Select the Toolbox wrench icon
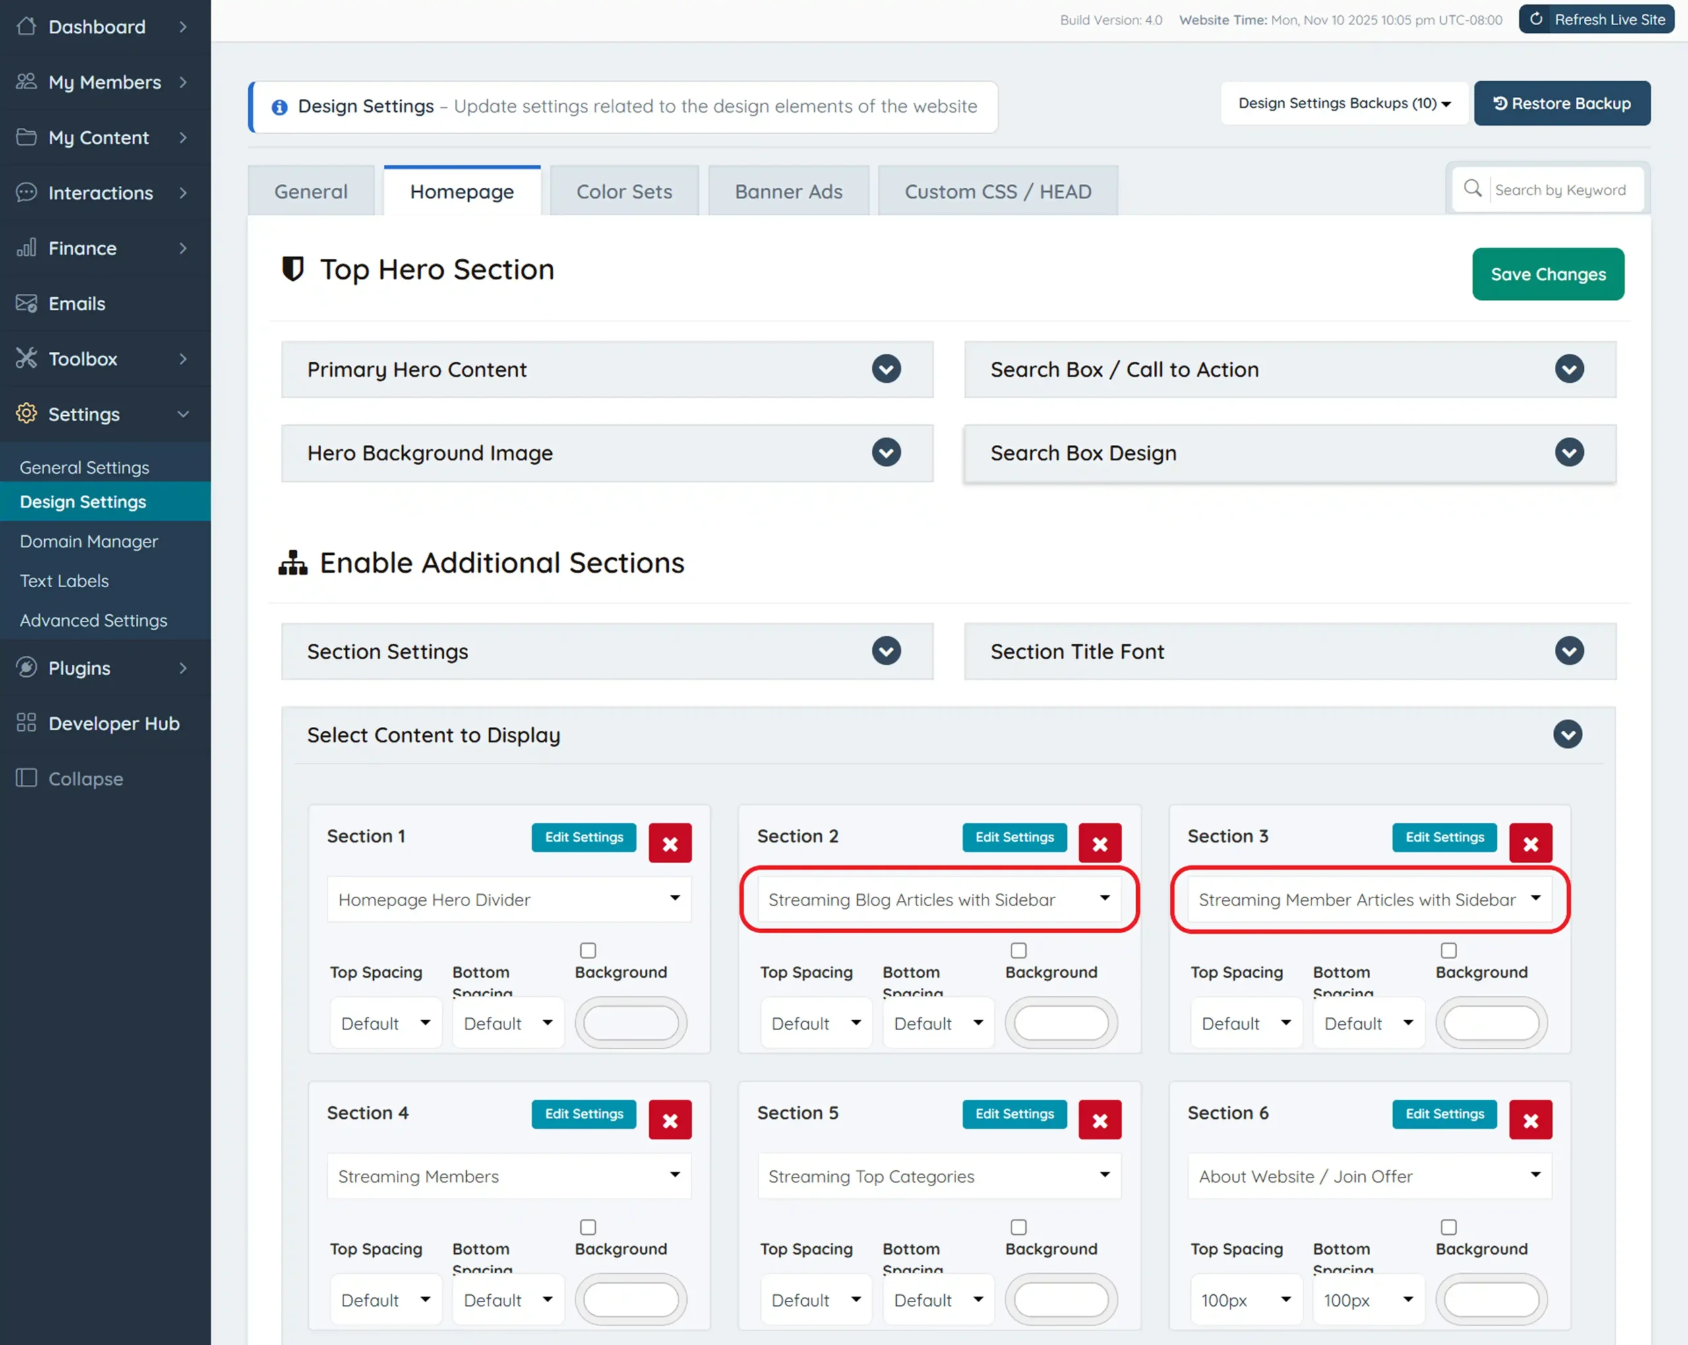 (26, 358)
